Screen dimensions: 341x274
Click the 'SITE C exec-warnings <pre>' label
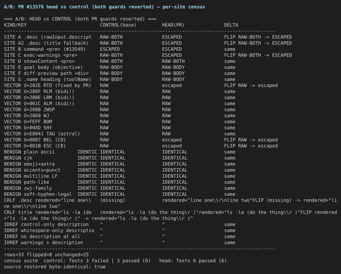pyautogui.click(x=41, y=55)
